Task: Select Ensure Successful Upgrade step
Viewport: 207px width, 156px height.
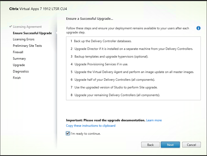Action: click(32, 33)
